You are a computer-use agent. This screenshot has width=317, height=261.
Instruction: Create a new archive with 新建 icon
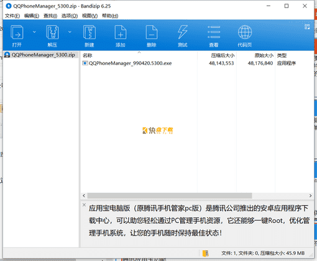tap(90, 32)
